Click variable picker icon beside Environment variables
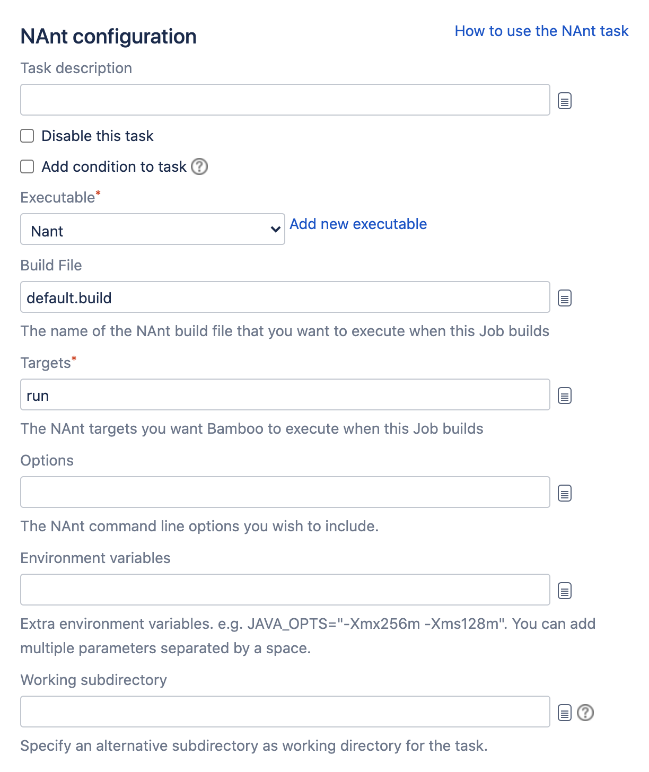The image size is (649, 772). coord(565,591)
